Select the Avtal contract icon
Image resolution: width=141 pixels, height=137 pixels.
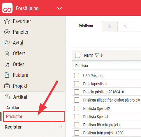pyautogui.click(x=7, y=43)
